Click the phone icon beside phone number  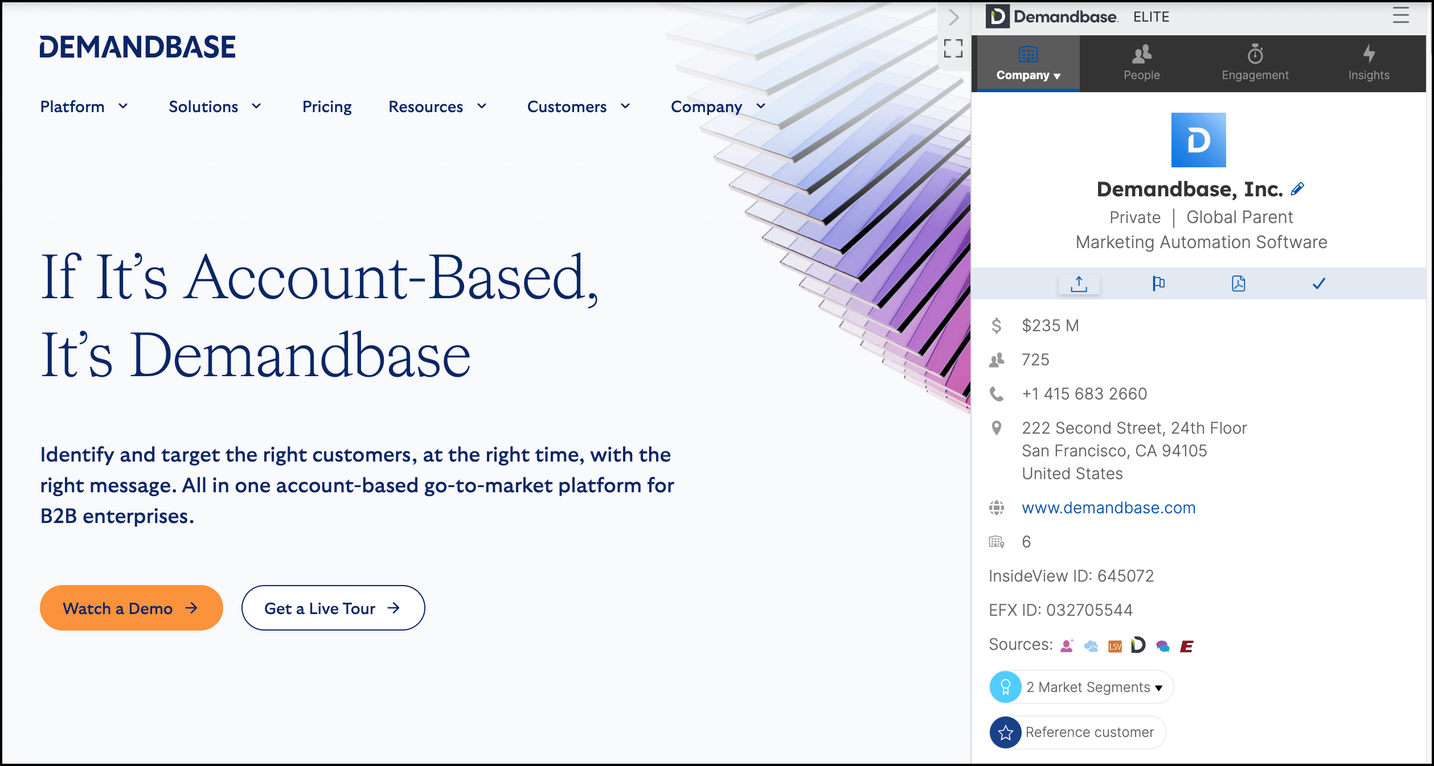(x=997, y=394)
